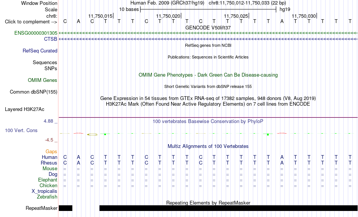Click the -4.5 PhyloP lower scale value
Image resolution: width=358 pixels, height=217 pixels.
coord(49,140)
